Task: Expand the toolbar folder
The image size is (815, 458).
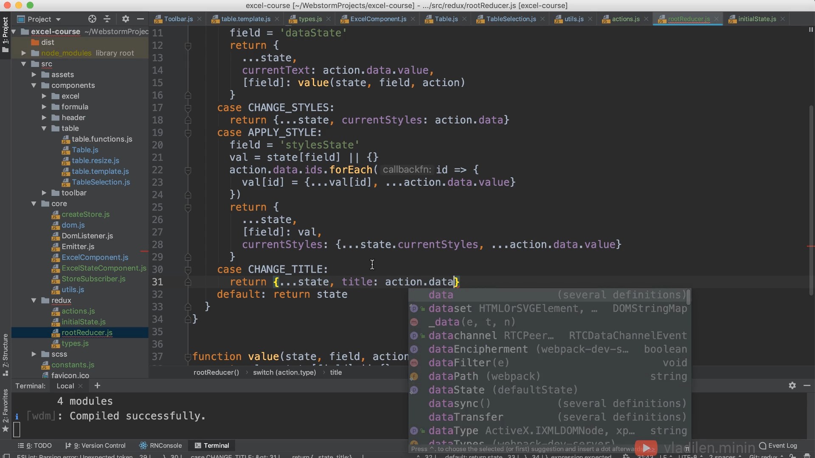Action: click(x=44, y=193)
